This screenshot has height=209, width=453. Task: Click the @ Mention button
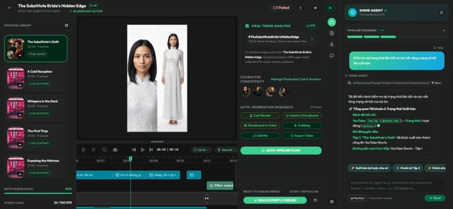pos(357,198)
